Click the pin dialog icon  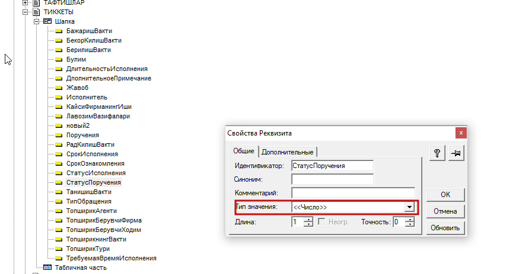click(456, 153)
